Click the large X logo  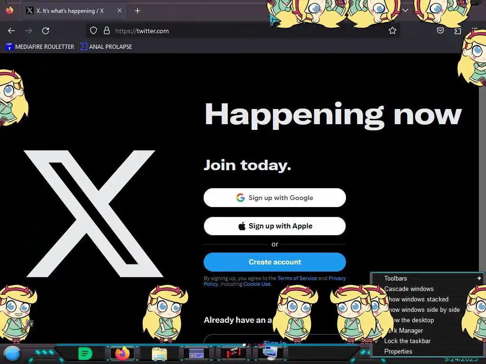(93, 214)
